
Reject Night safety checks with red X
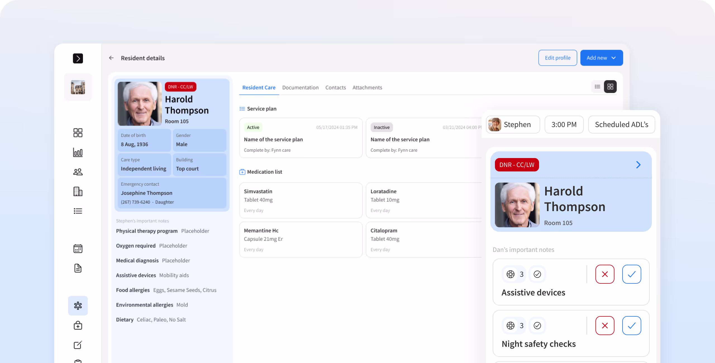tap(605, 326)
